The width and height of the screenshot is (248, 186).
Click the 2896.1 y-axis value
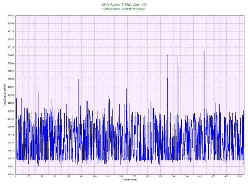point(11,87)
